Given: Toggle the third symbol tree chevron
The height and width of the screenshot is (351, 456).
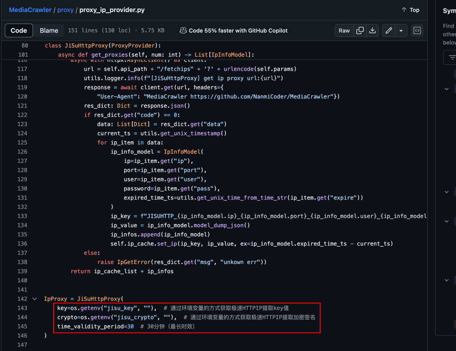Looking at the screenshot, I should click(x=446, y=221).
